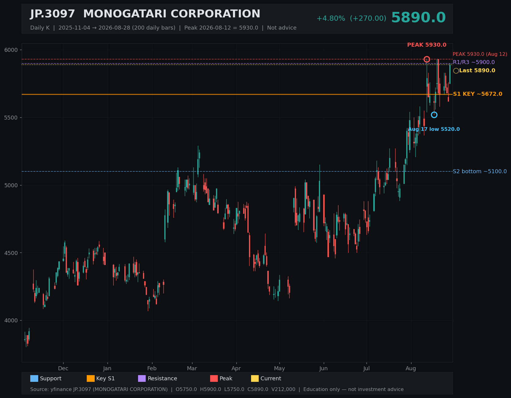Viewport: 511px width, 398px height.
Task: Click the Feb x-axis month label
Action: coord(152,368)
